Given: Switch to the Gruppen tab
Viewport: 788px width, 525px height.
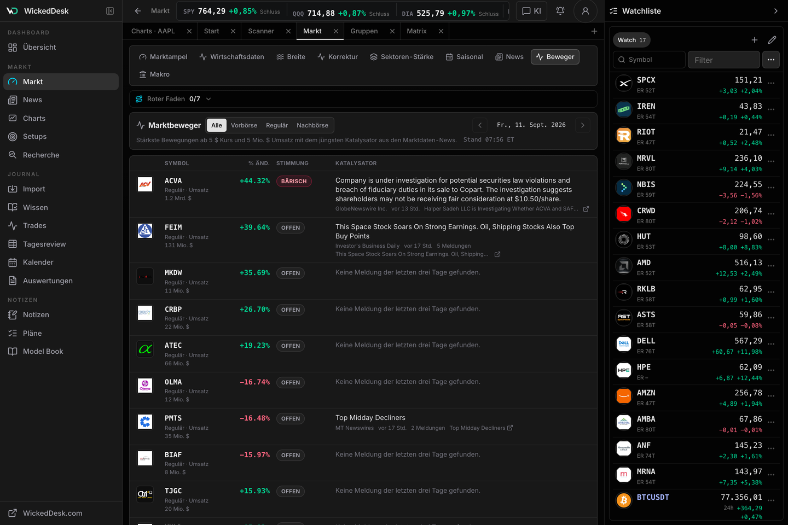Looking at the screenshot, I should (364, 31).
